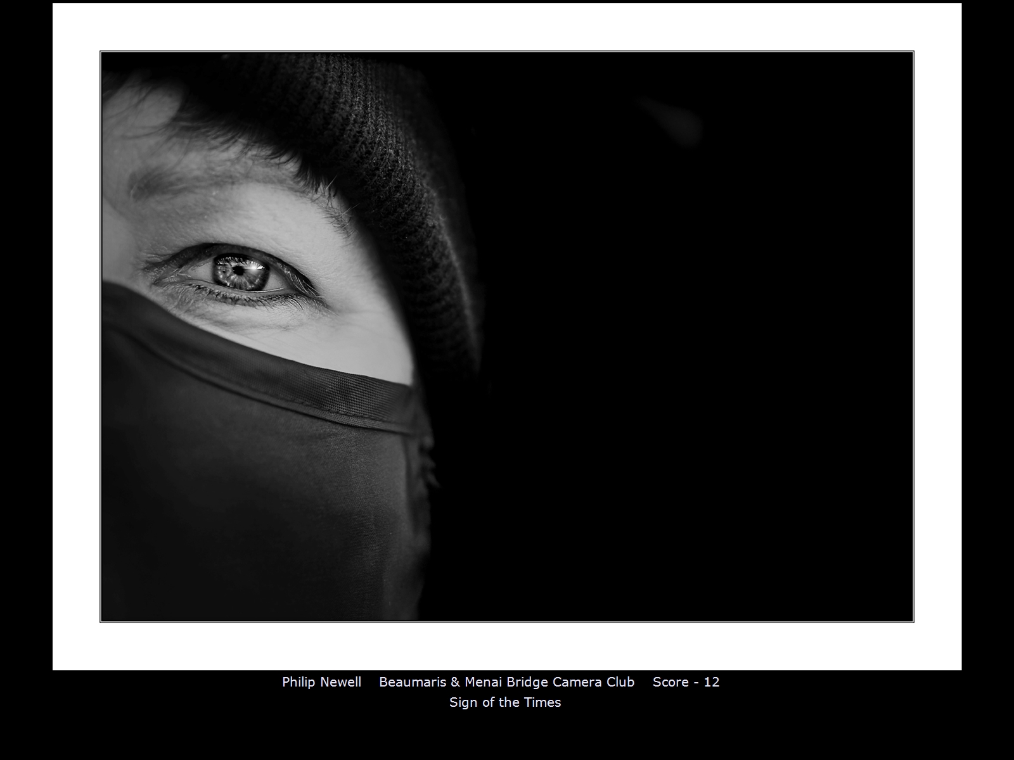Click the number 12 in the score
The width and height of the screenshot is (1014, 760).
712,682
